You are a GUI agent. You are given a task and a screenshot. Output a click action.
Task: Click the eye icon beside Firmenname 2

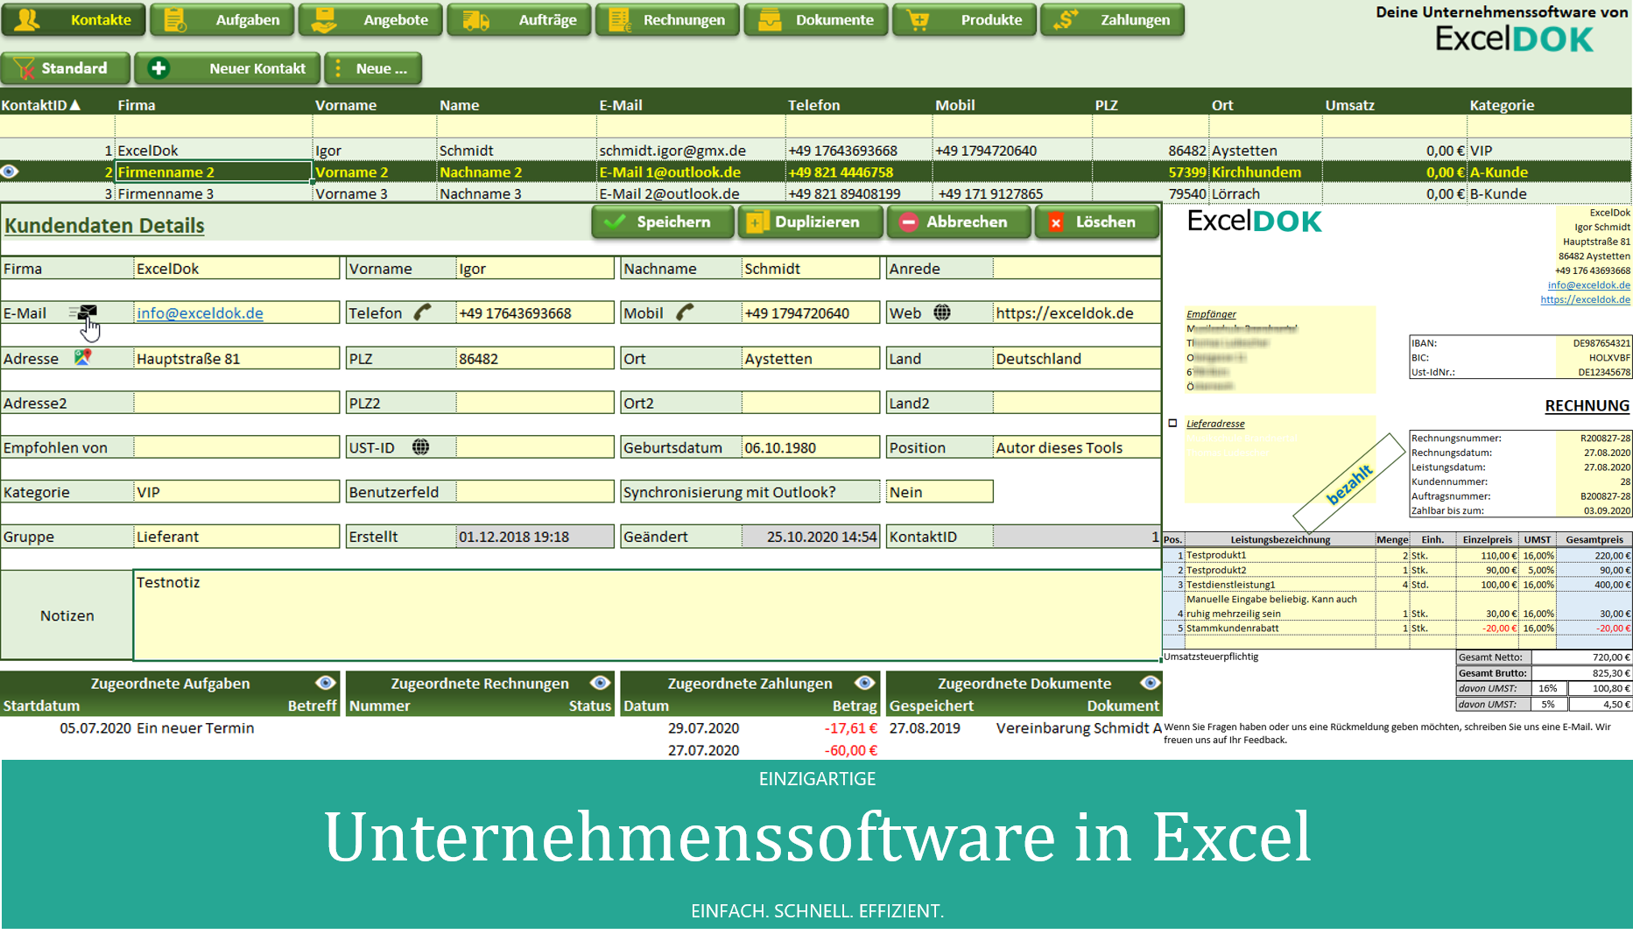10,172
